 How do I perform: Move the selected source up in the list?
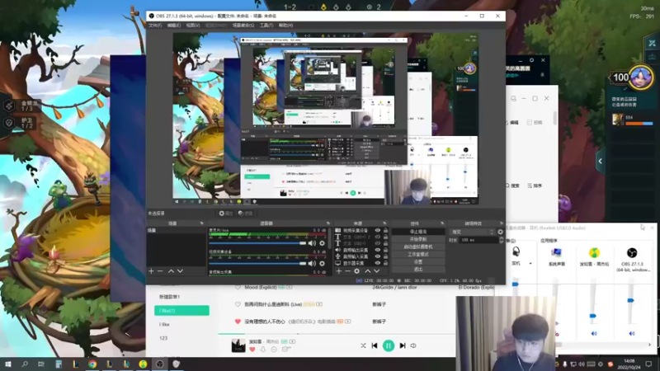(x=367, y=271)
